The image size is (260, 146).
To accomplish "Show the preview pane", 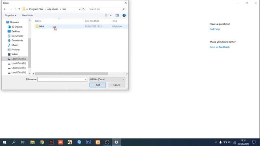I will click(117, 15).
